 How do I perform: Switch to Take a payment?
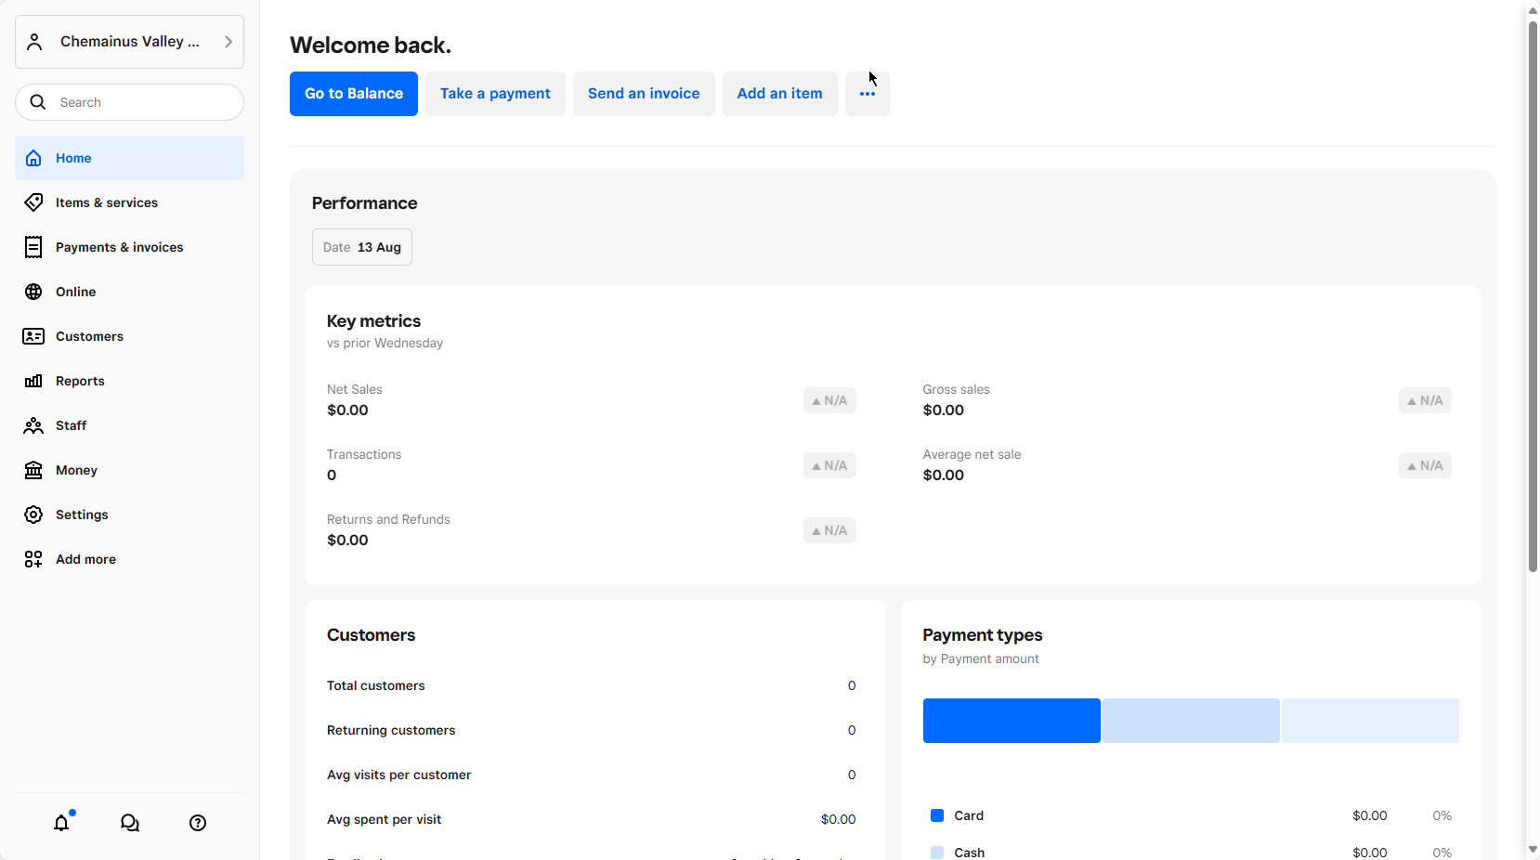tap(494, 93)
